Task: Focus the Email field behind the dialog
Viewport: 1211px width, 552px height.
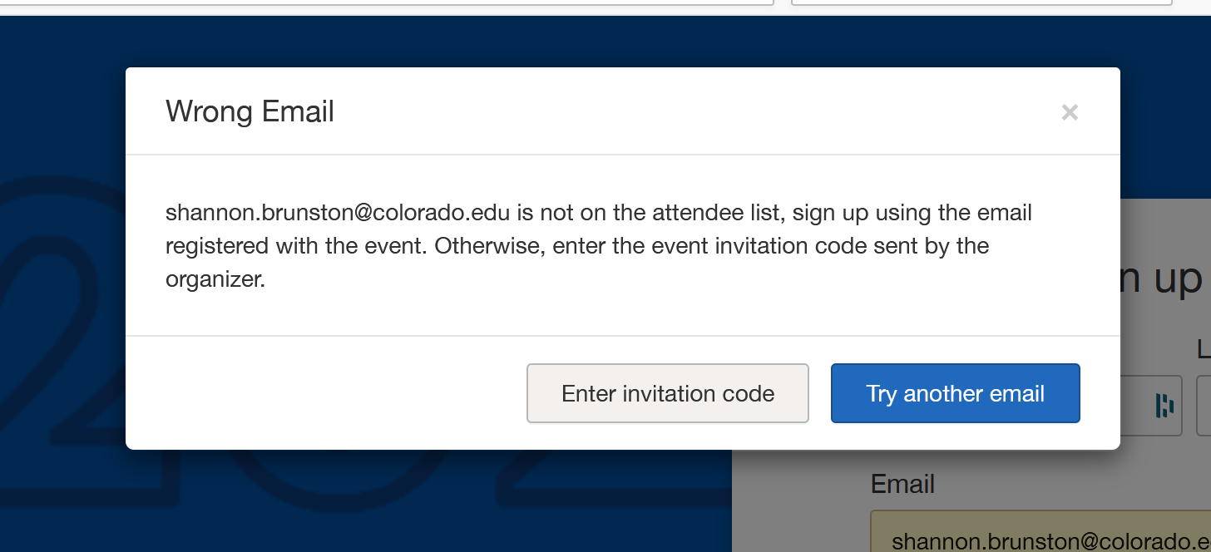Action: (1040, 539)
